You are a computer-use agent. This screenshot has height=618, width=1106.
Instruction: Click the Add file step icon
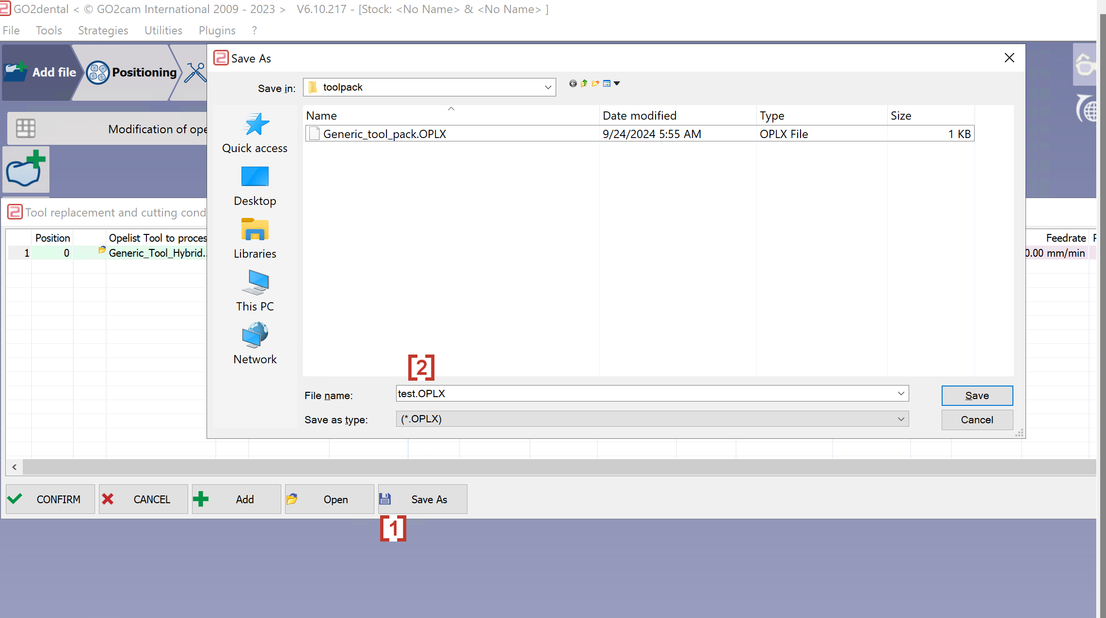tap(16, 72)
